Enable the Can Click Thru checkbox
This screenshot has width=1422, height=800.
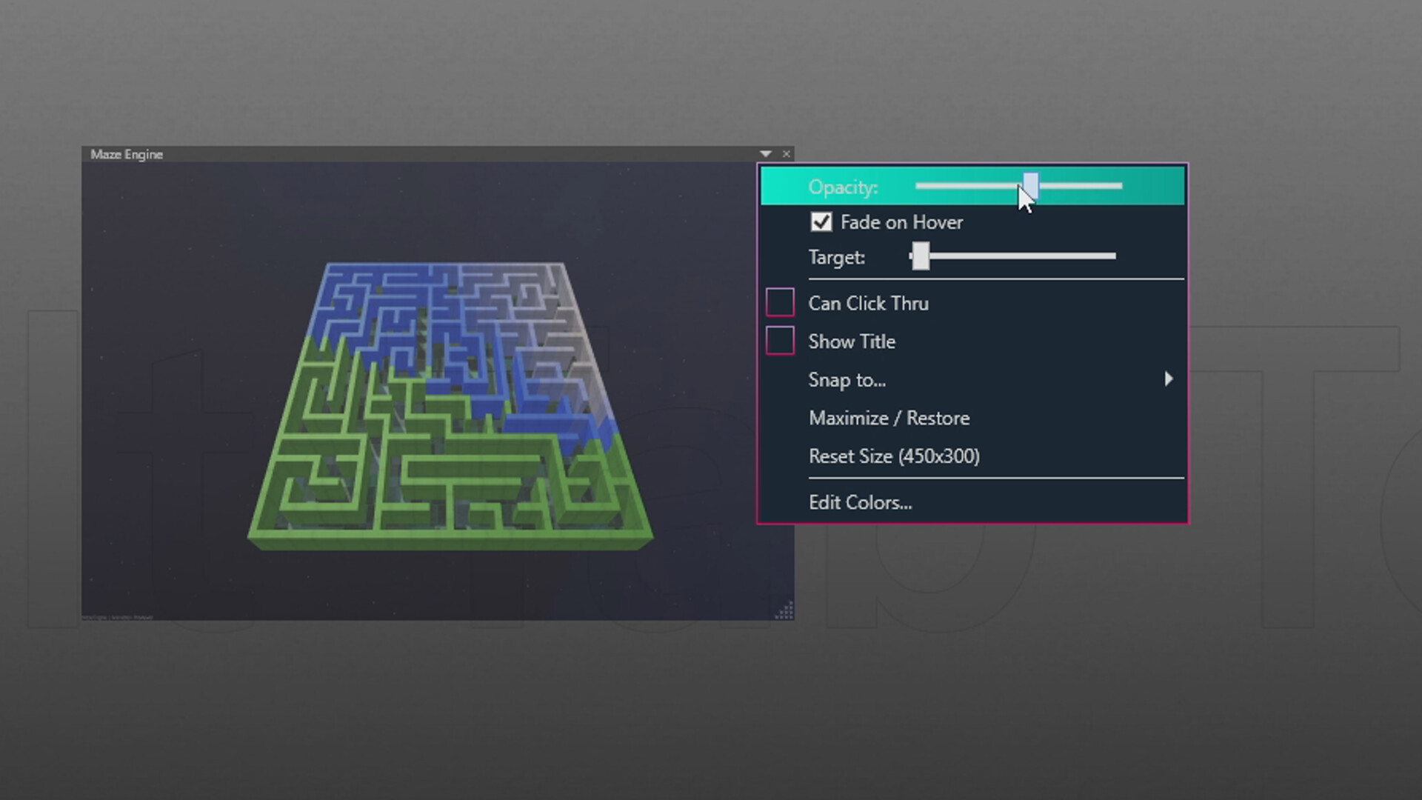[780, 303]
